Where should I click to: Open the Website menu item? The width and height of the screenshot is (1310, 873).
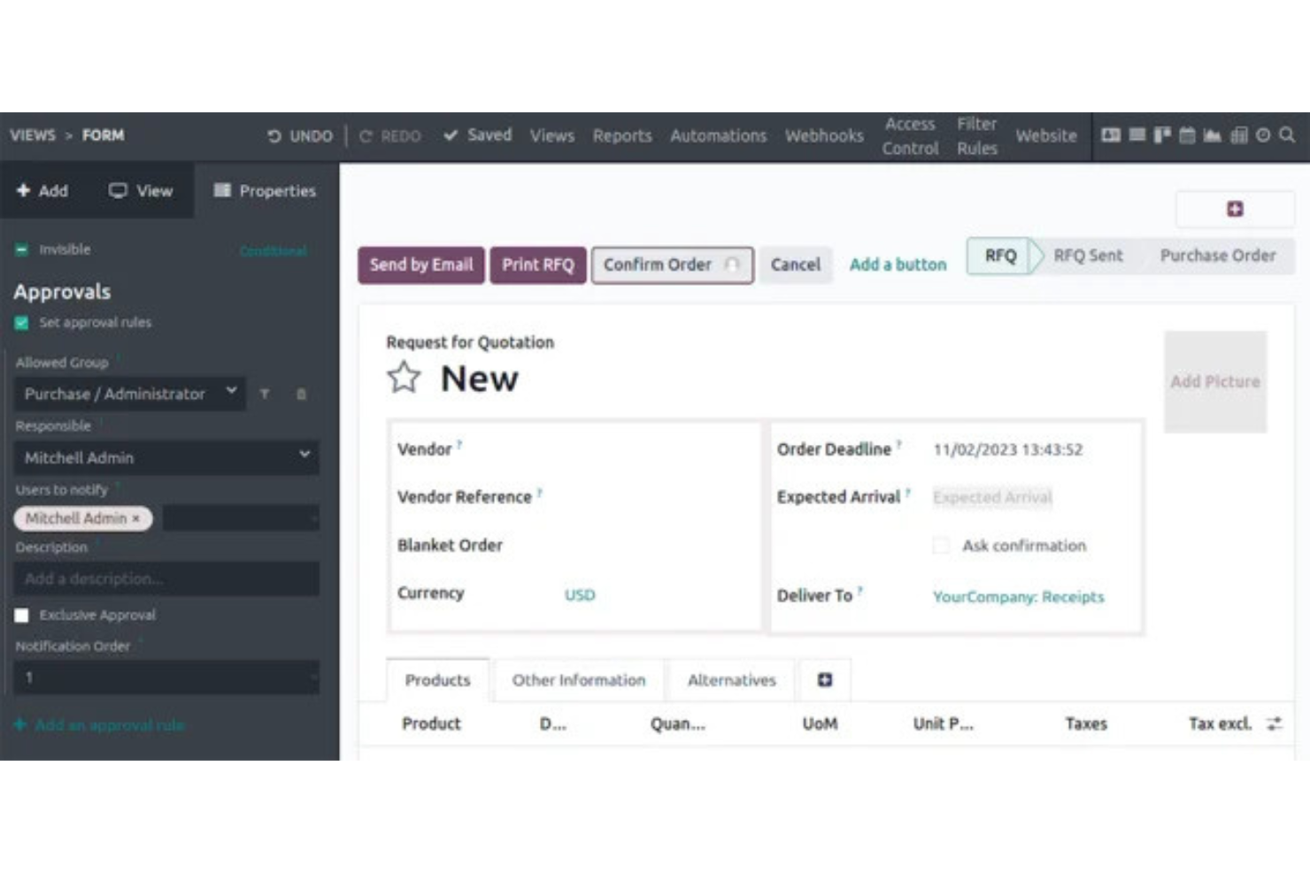click(x=1046, y=135)
